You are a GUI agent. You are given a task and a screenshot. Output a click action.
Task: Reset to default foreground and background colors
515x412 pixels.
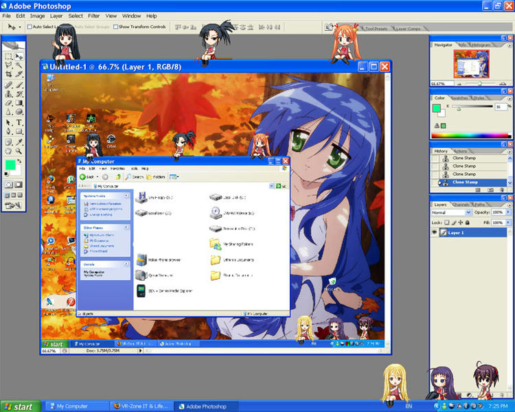(6, 174)
